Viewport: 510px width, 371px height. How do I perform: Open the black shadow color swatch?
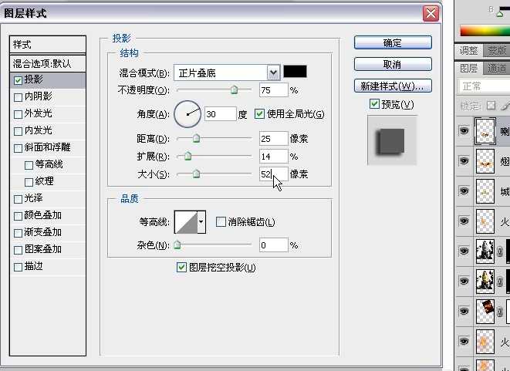pyautogui.click(x=295, y=72)
